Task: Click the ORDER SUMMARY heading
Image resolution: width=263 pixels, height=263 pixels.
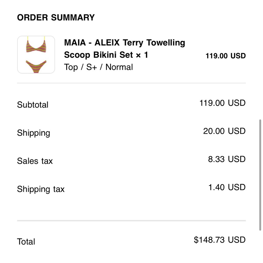Action: coord(56,18)
